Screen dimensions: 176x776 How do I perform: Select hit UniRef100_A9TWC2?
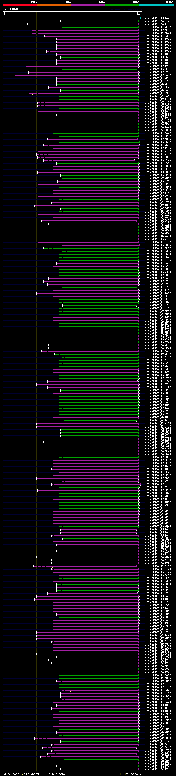pos(158,417)
